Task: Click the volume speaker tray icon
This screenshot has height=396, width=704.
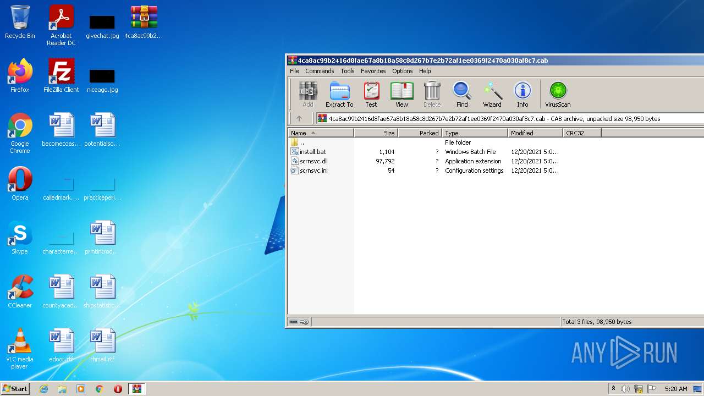Action: point(625,389)
